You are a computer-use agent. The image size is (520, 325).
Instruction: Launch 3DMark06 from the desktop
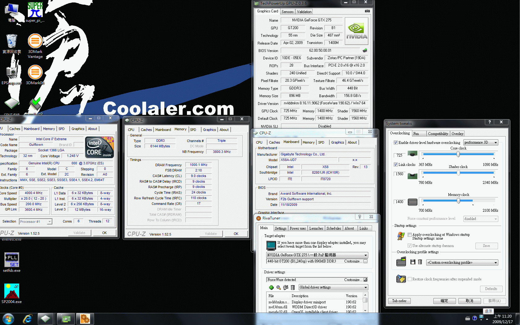point(35,75)
